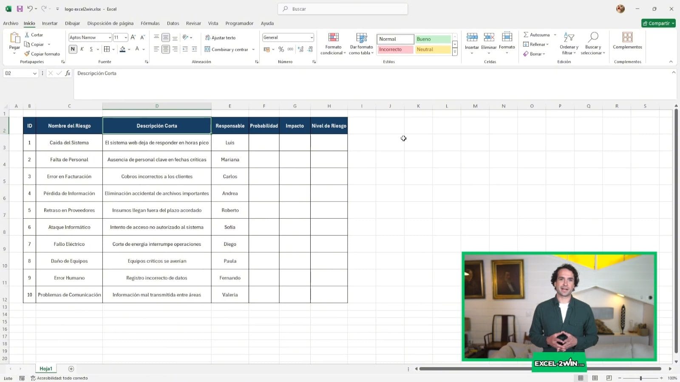
Task: Apply the Bueno cell style
Action: pyautogui.click(x=433, y=39)
